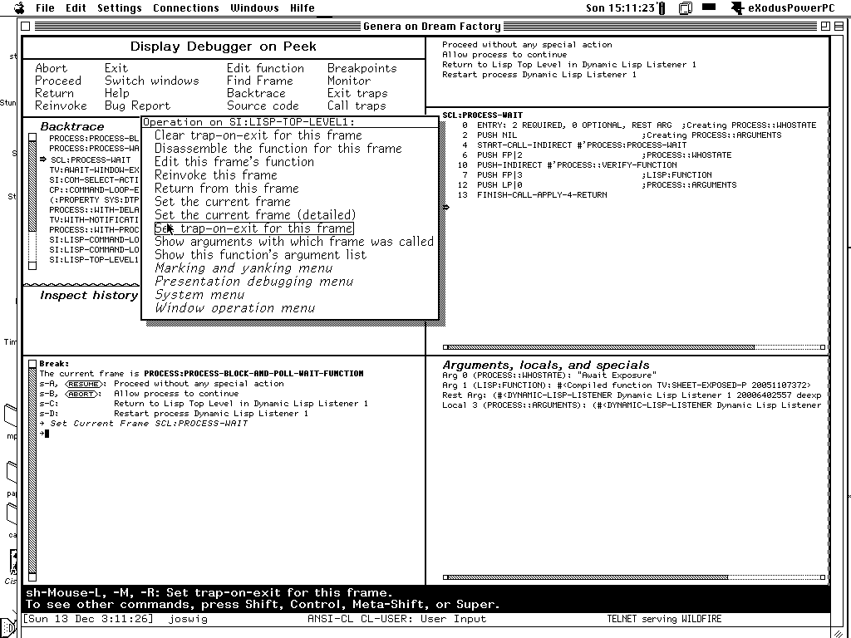Viewport: 851px width, 638px height.
Task: Click PUSH-INDIRECT instruction line 10
Action: [x=567, y=165]
